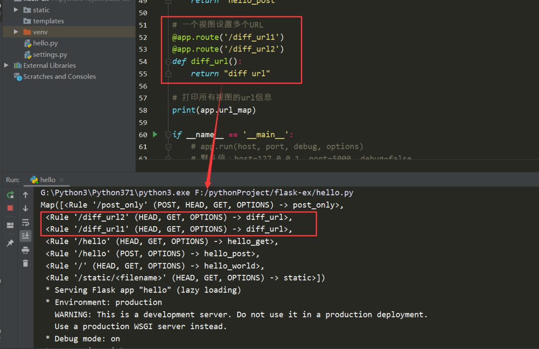539x349 pixels.
Task: Pin the Run tab with pin icon
Action: pos(10,243)
